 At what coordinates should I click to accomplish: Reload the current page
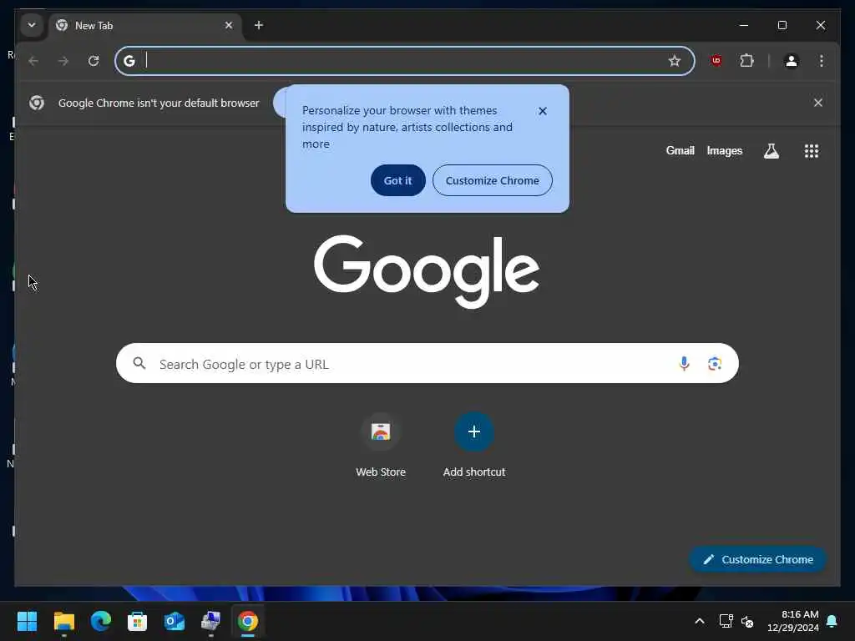[94, 61]
